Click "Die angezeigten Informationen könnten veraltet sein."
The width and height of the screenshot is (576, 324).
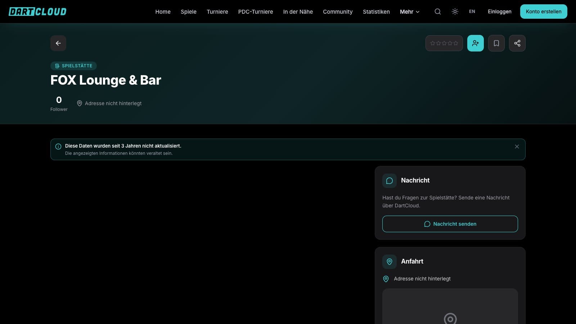pos(119,153)
